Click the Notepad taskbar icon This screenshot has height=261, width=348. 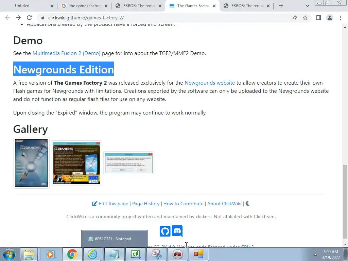114,254
